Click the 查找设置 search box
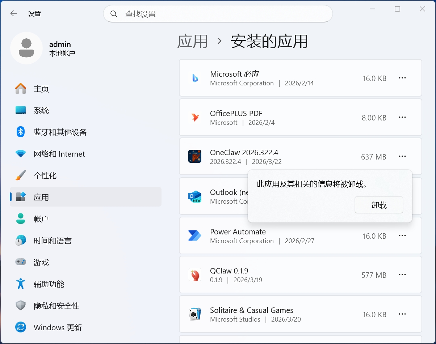Viewport: 436px width, 344px height. [x=218, y=13]
